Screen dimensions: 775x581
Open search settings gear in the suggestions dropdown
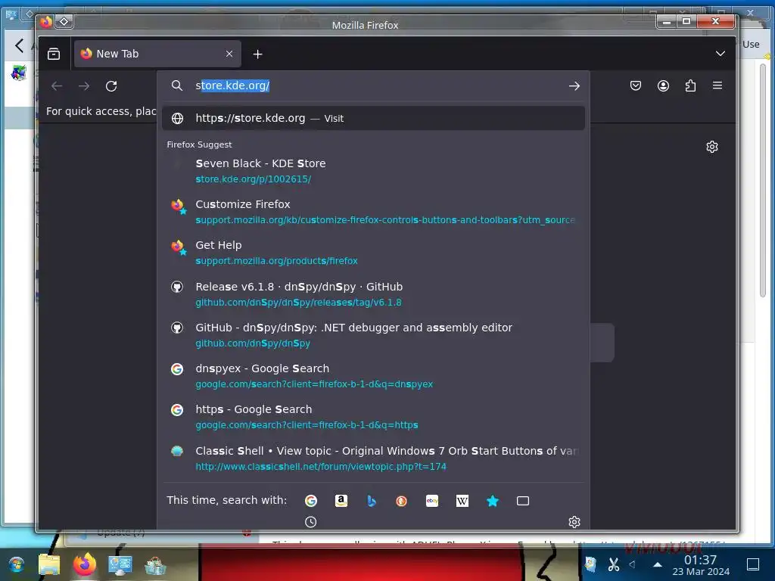(x=574, y=522)
